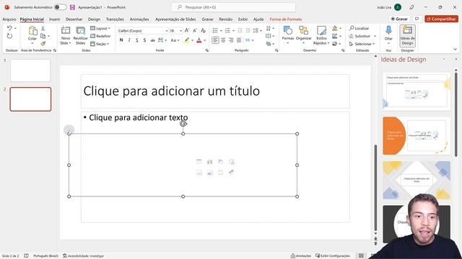Click the Clear Formatting icon
The width and height of the screenshot is (462, 259).
[203, 30]
